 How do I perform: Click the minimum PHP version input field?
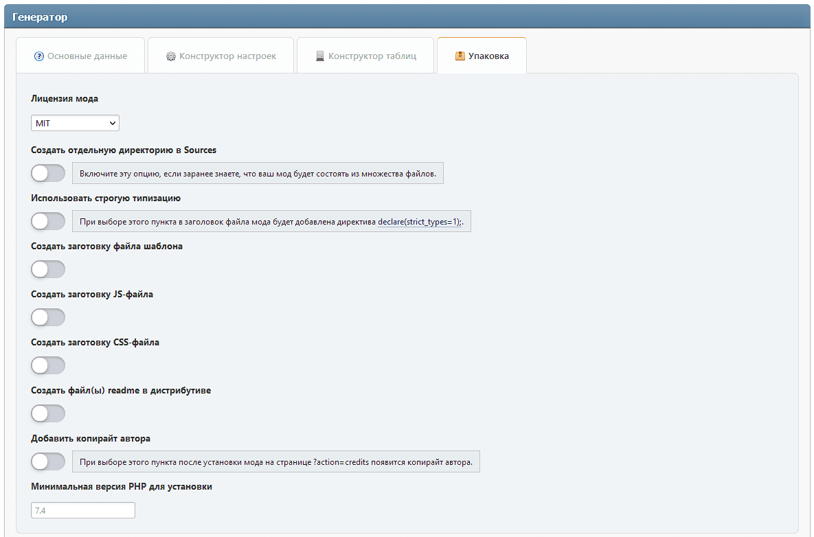click(x=83, y=510)
